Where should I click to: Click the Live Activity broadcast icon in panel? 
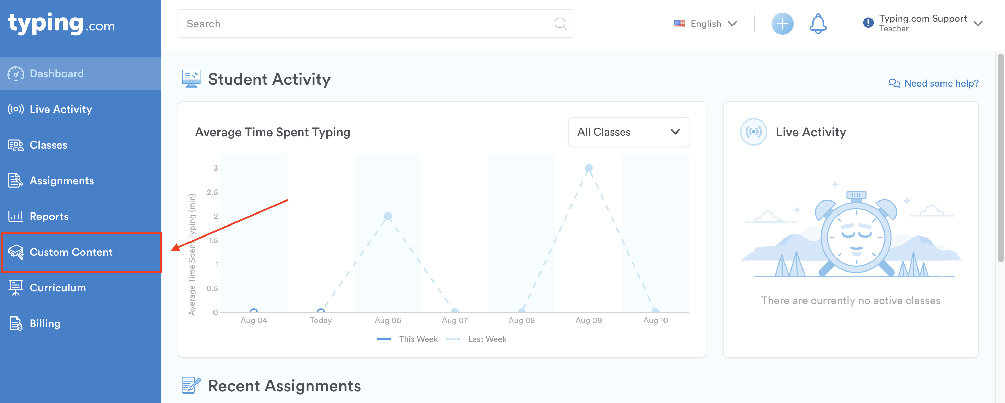click(x=753, y=132)
